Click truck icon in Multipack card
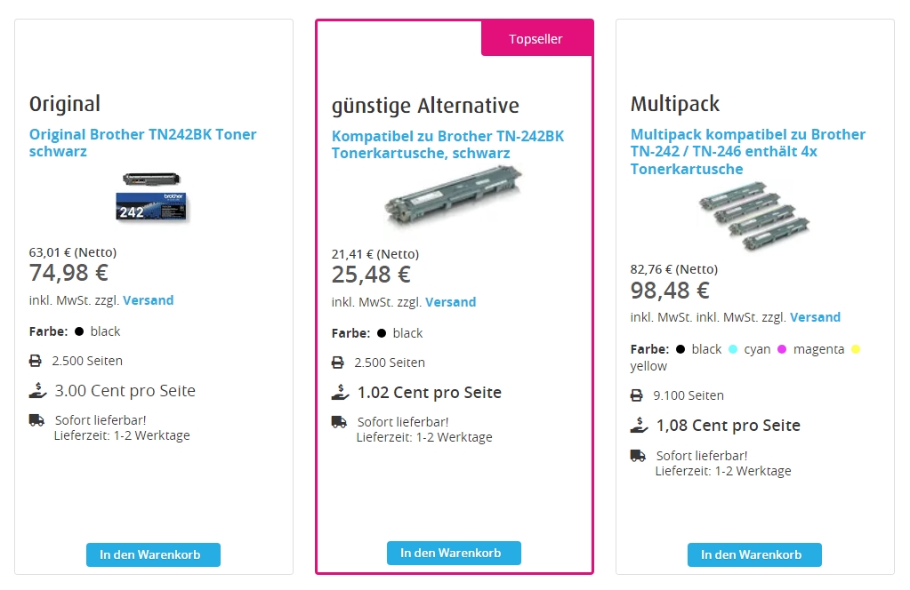The width and height of the screenshot is (910, 590). (638, 456)
